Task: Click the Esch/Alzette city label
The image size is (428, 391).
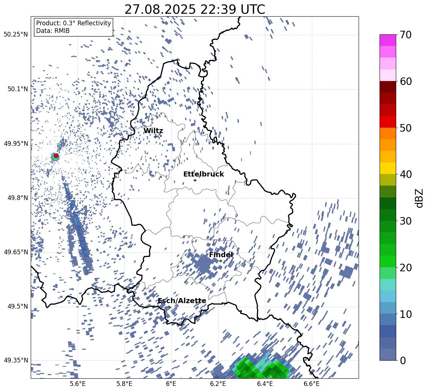Action: tap(182, 301)
